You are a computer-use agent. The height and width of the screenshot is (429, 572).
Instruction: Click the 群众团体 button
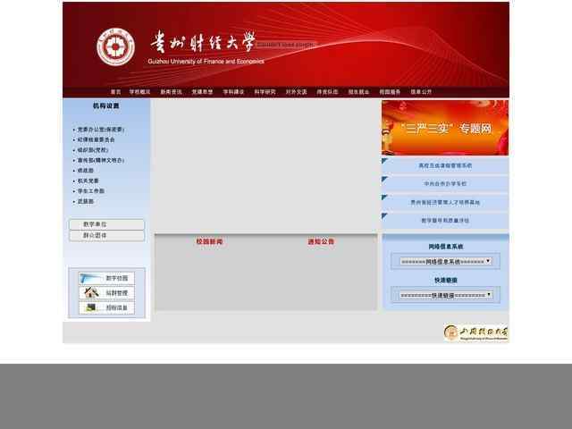106,236
